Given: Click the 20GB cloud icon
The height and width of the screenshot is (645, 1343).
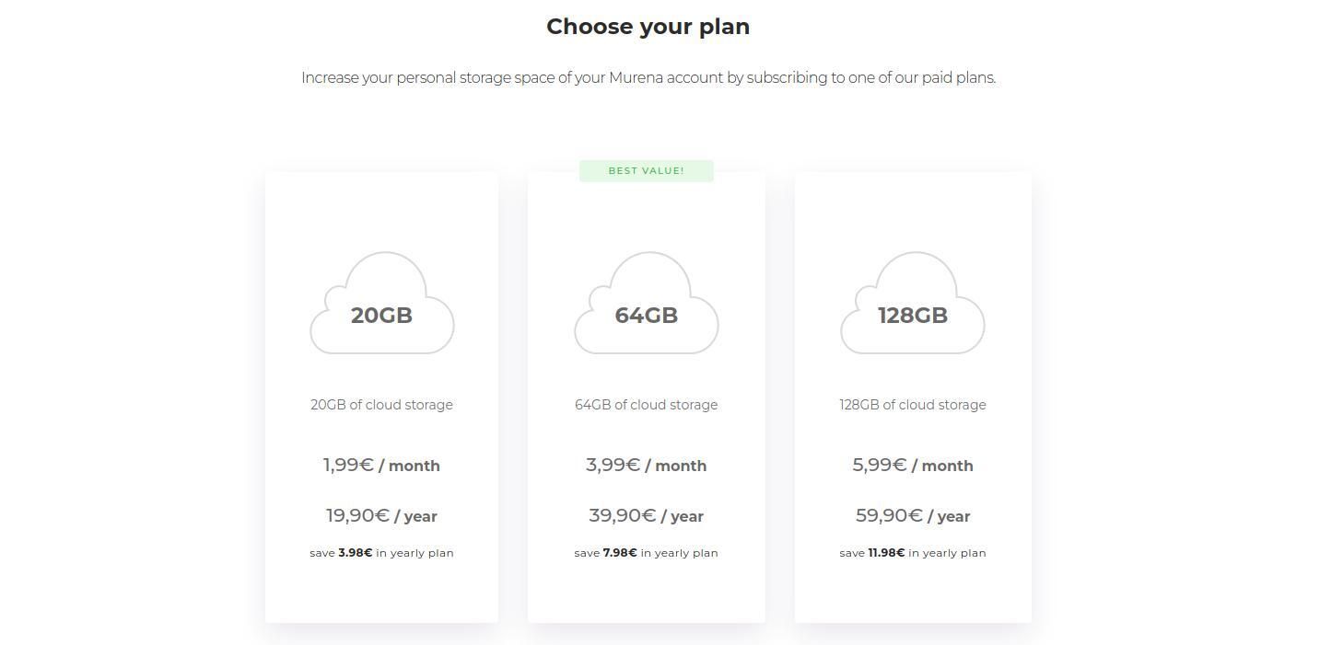Looking at the screenshot, I should [x=381, y=304].
